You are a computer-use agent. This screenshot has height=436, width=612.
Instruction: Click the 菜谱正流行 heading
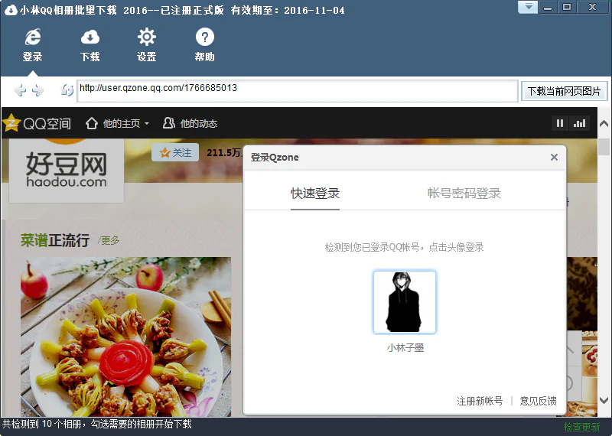pyautogui.click(x=55, y=240)
